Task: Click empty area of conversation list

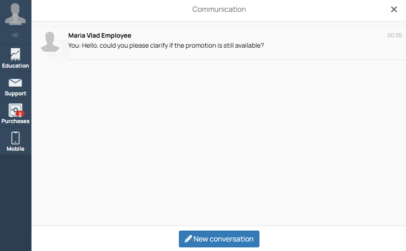Action: (219, 142)
